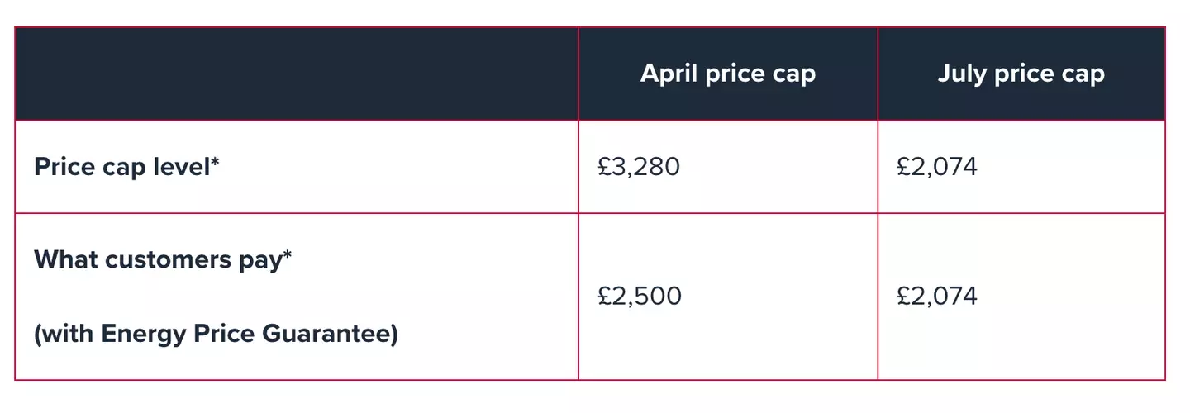Click the asterisk after "What customers pay"

click(x=288, y=255)
